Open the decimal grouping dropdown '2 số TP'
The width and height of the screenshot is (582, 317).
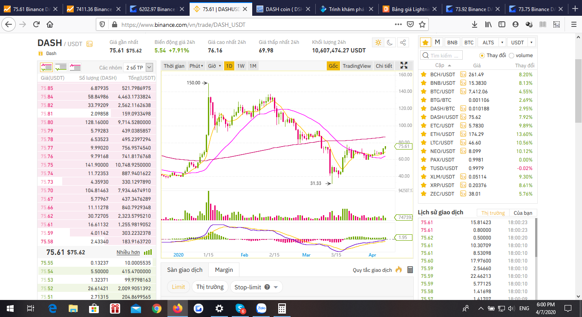[138, 67]
